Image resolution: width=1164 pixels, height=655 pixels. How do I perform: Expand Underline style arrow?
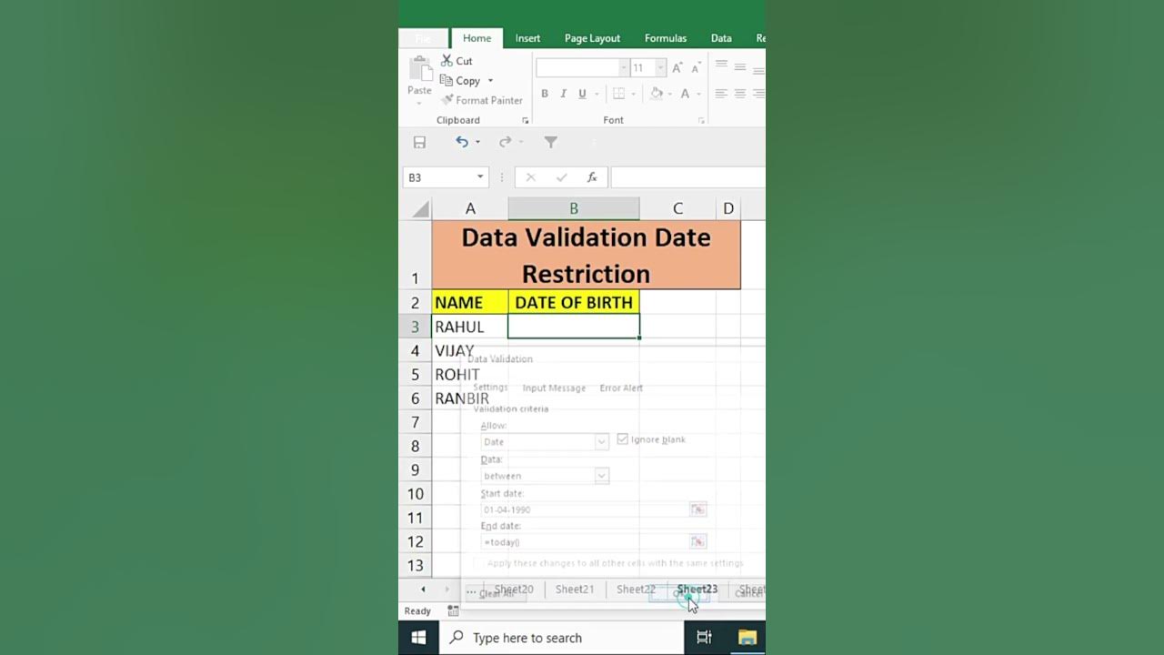[597, 94]
